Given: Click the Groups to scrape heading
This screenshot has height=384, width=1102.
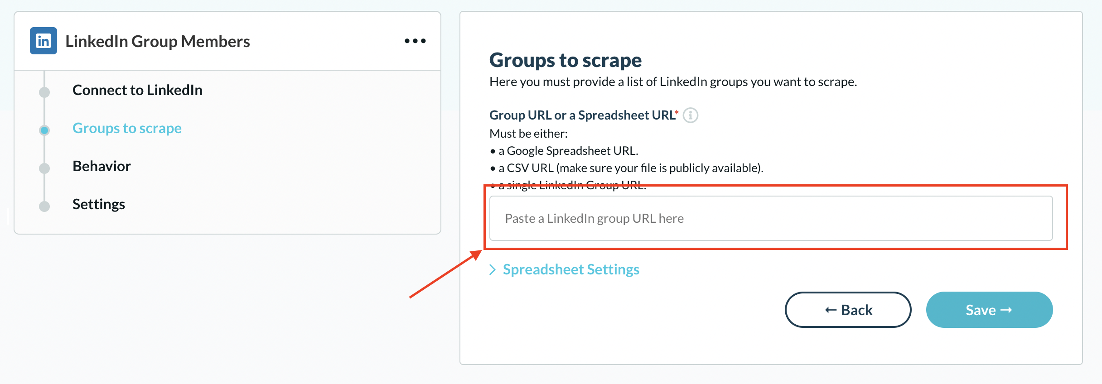Looking at the screenshot, I should click(565, 60).
